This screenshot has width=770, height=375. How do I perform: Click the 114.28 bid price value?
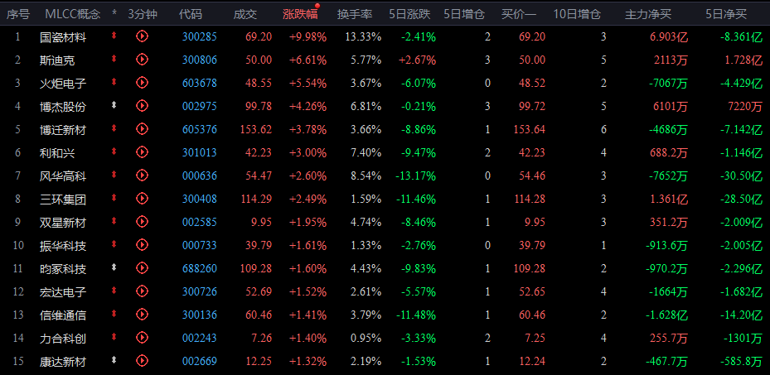click(x=529, y=199)
